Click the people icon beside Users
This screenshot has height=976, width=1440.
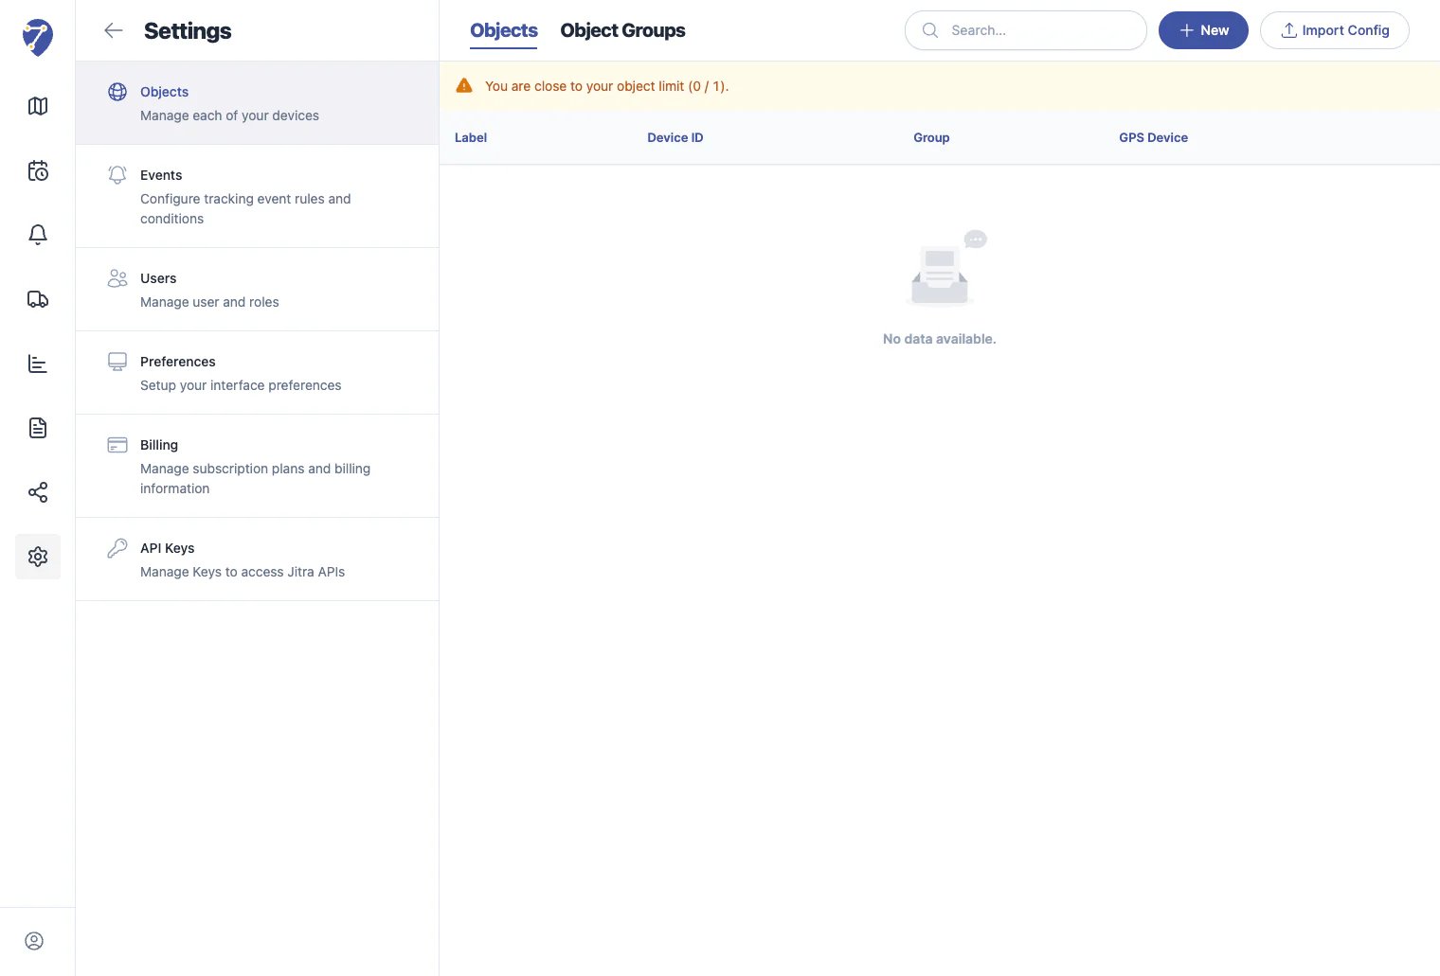pyautogui.click(x=117, y=278)
